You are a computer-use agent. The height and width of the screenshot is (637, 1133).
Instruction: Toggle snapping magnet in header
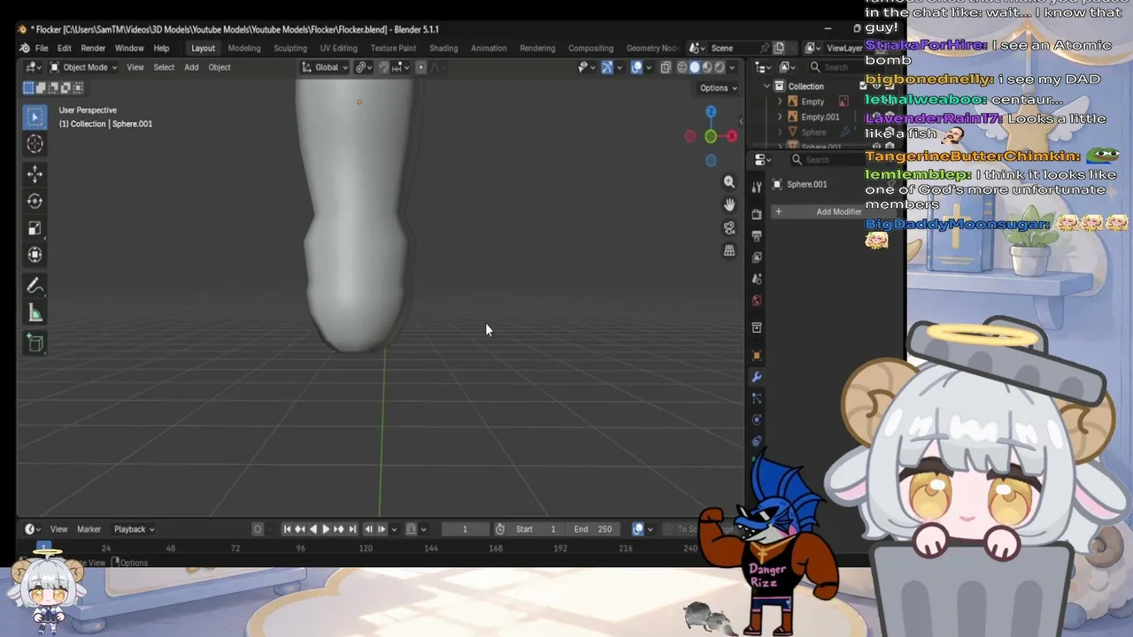[383, 67]
